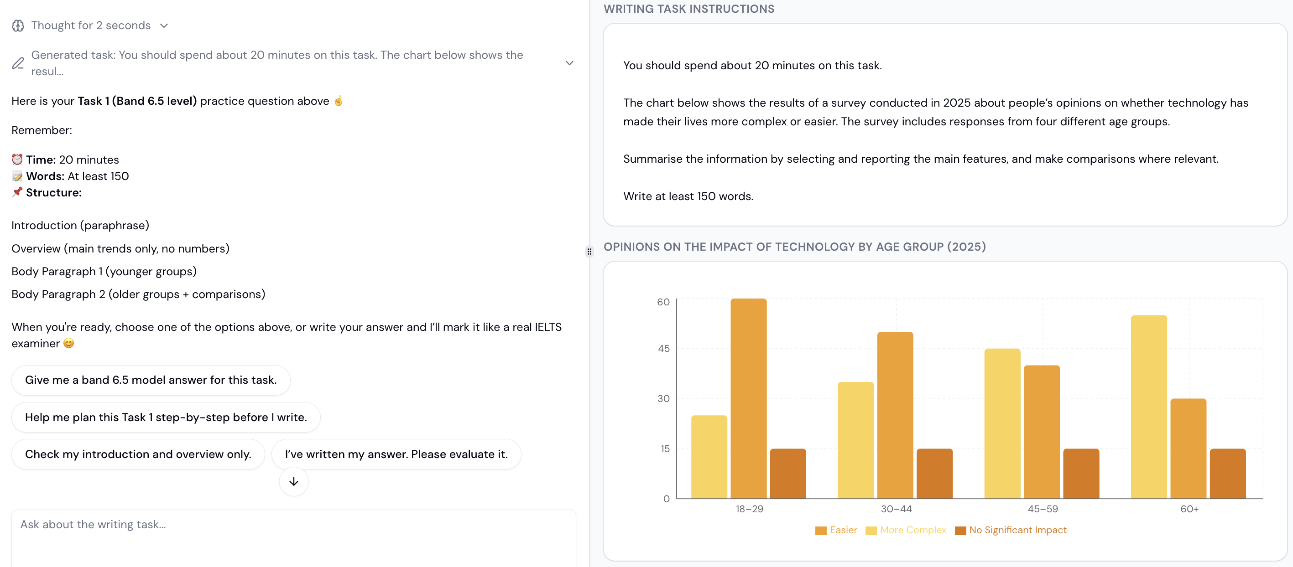This screenshot has height=567, width=1293.
Task: Select 'Give me a band 6.5 model answer'
Action: (151, 380)
